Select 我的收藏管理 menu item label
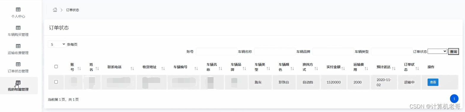The width and height of the screenshot is (465, 112). (18, 89)
